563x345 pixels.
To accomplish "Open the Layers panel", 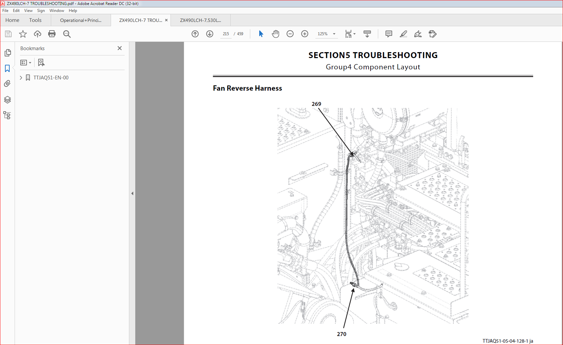I will (7, 100).
